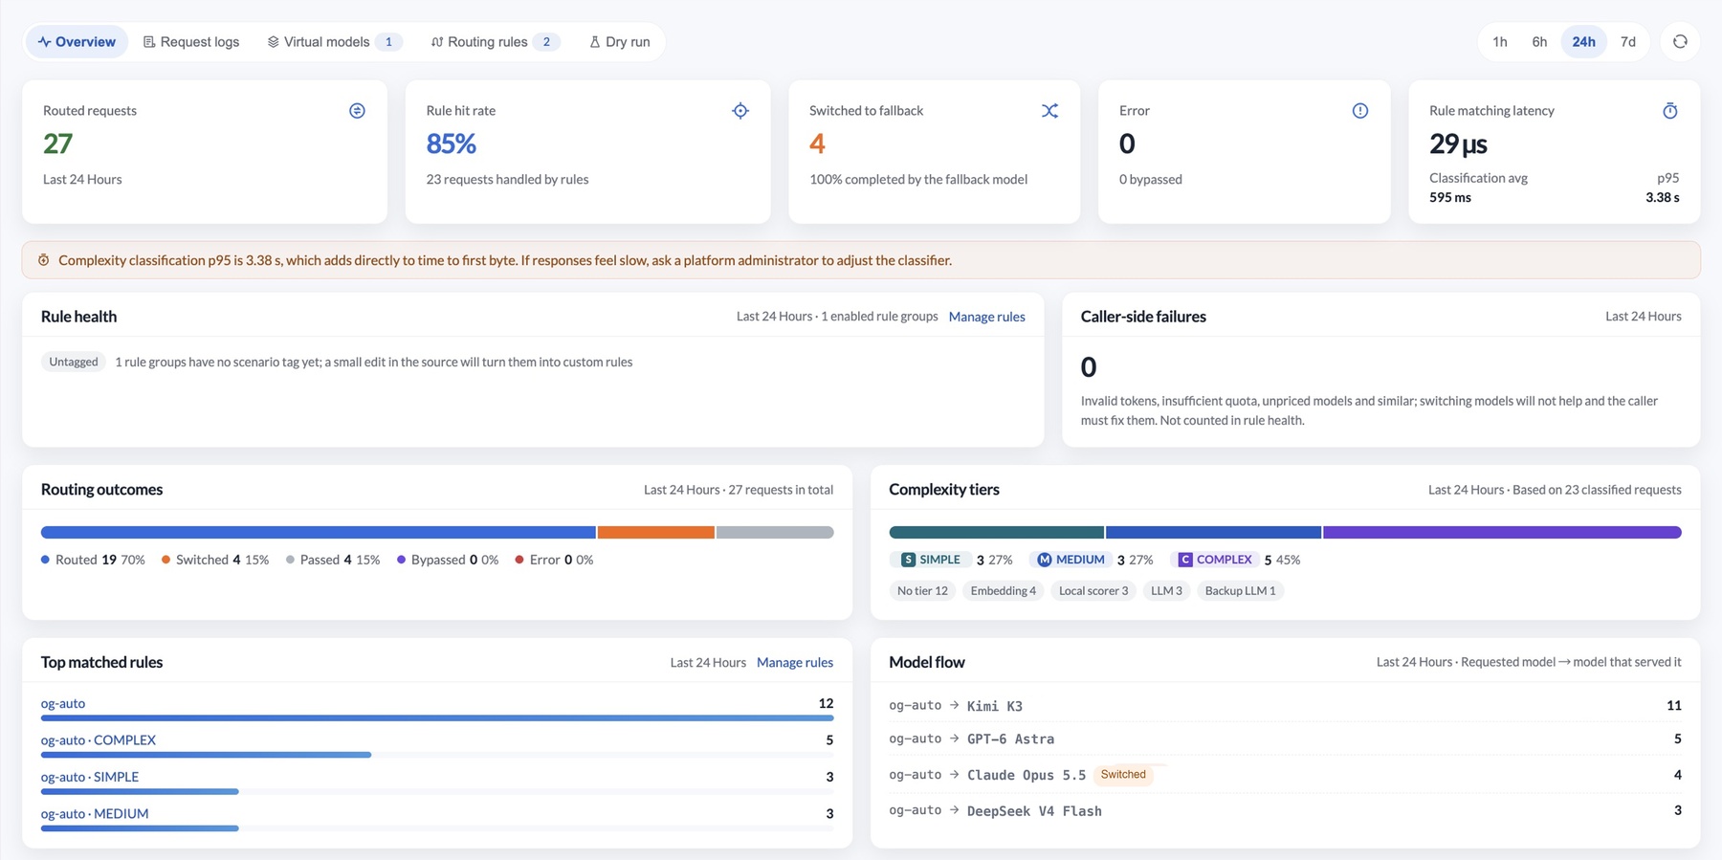Click the refresh icon button
Viewport: 1722px width, 860px height.
point(1680,42)
